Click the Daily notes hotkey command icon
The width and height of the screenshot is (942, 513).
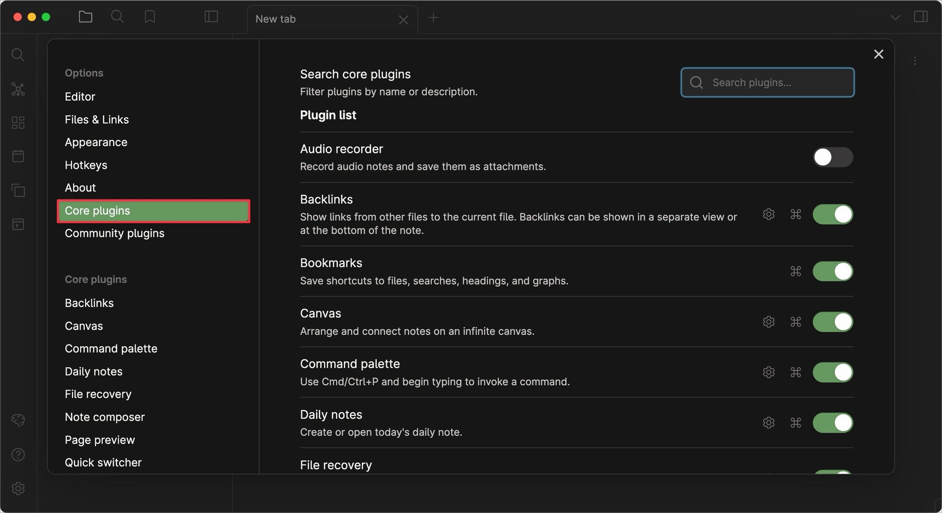pos(796,423)
